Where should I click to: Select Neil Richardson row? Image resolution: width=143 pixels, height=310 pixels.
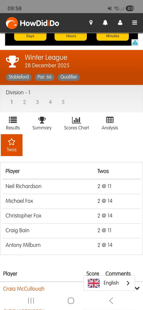click(71, 186)
